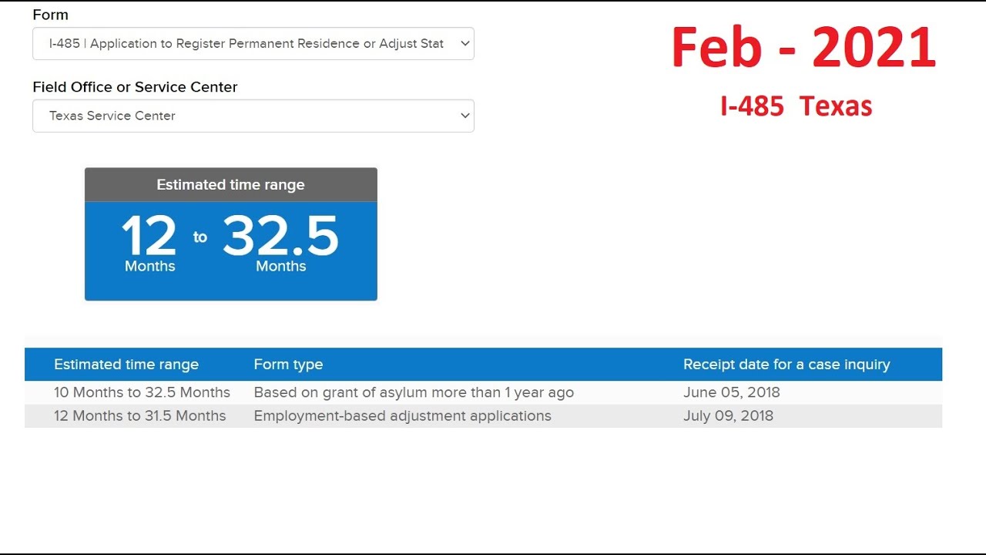Open the Form dropdown showing I-485
The image size is (986, 555).
(253, 44)
